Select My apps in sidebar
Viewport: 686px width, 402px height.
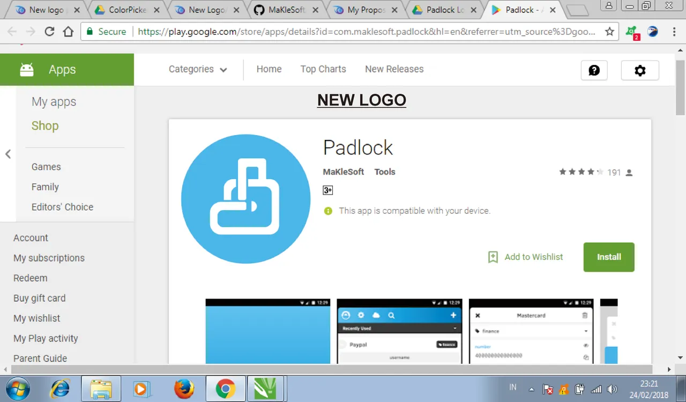54,102
